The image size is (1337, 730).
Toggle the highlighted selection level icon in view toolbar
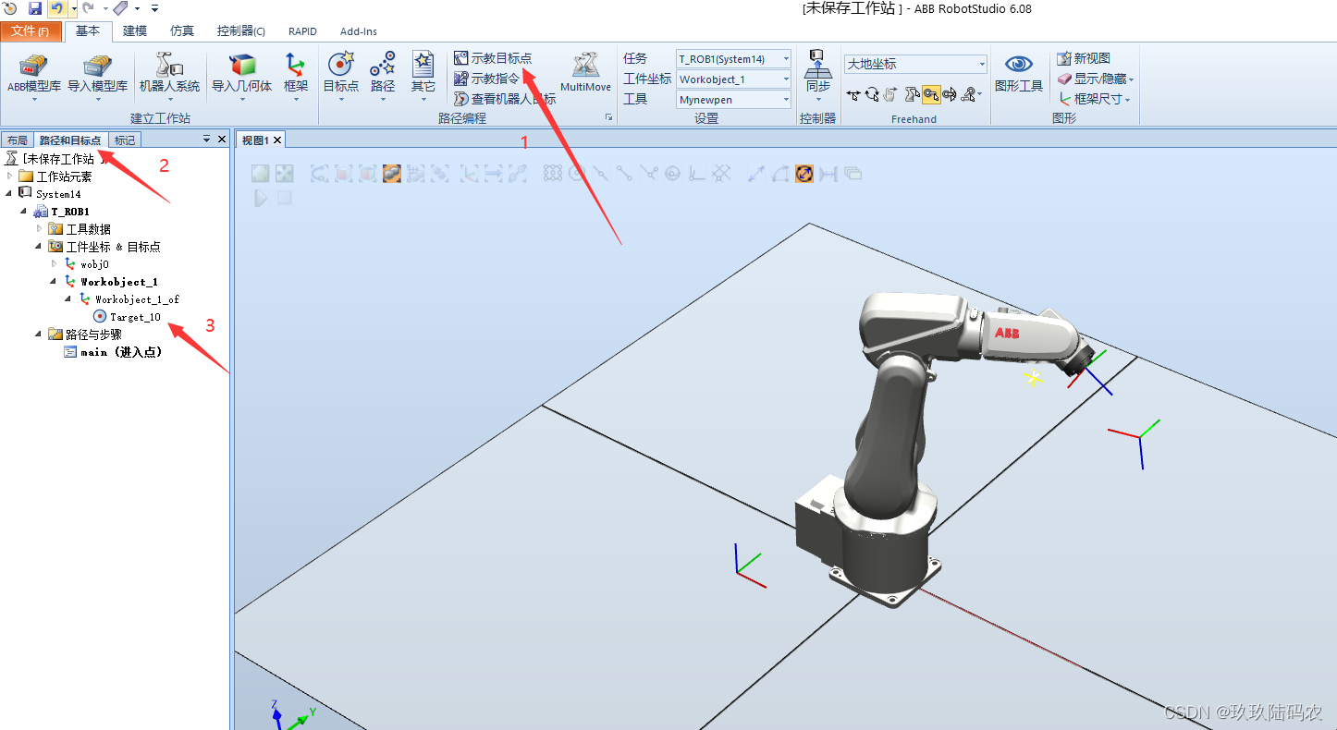click(x=392, y=173)
